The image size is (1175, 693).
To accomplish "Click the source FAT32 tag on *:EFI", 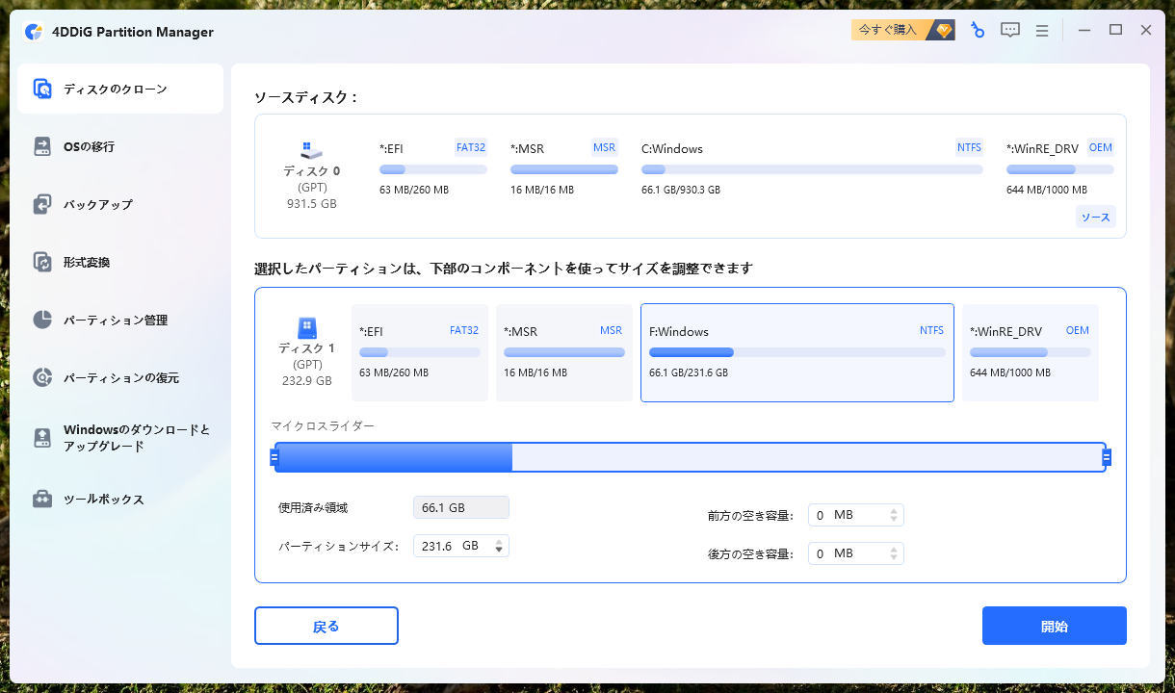I will (471, 147).
